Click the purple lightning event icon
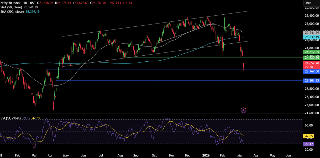 [x=243, y=110]
